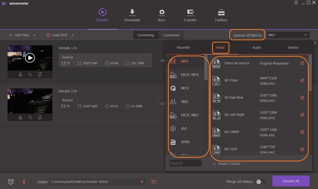Image resolution: width=318 pixels, height=189 pixels.
Task: Click Create Custom link
Action: tap(226, 164)
